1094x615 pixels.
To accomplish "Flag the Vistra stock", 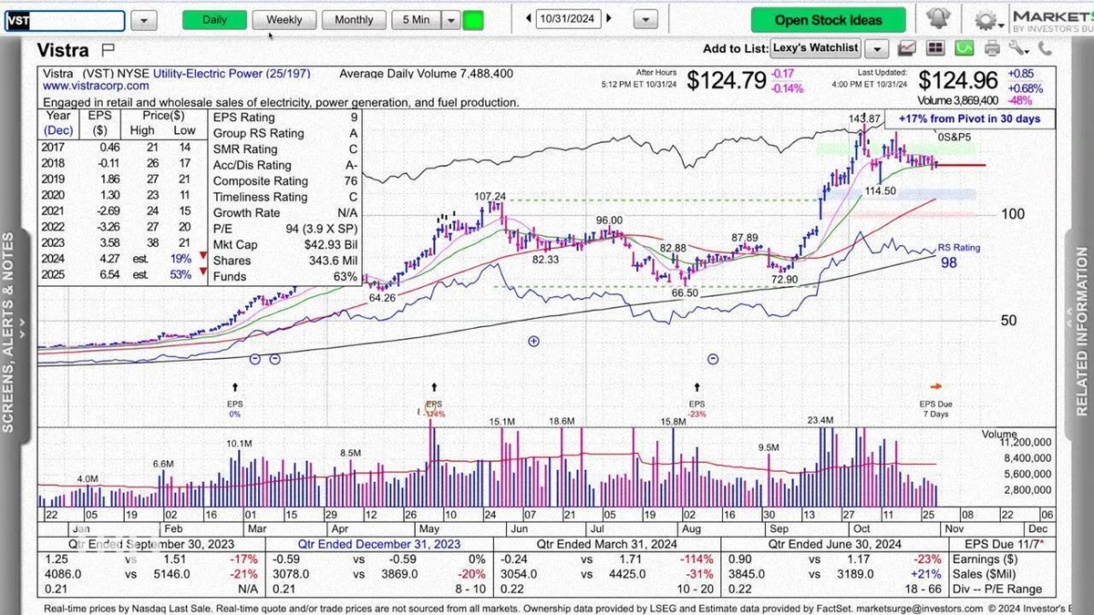I will pos(108,49).
